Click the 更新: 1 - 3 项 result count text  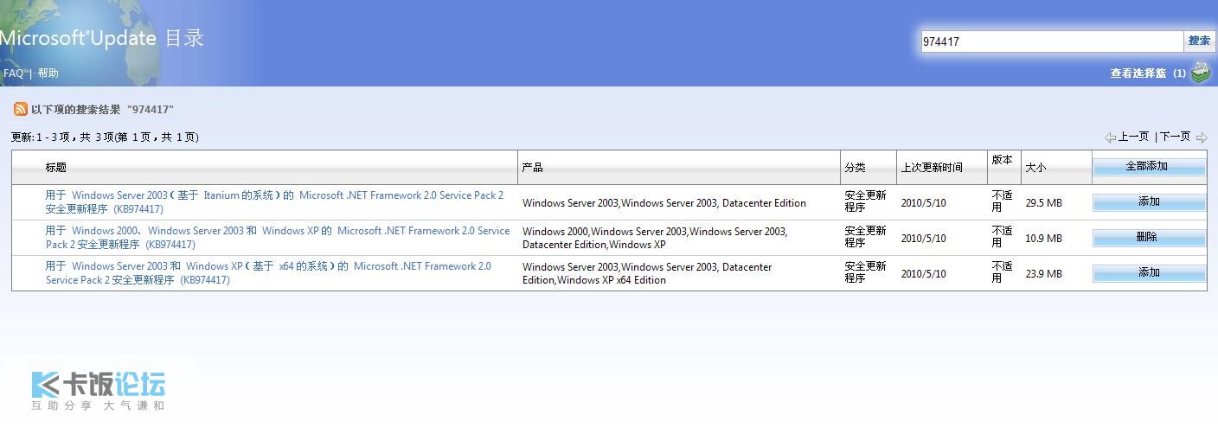click(105, 137)
